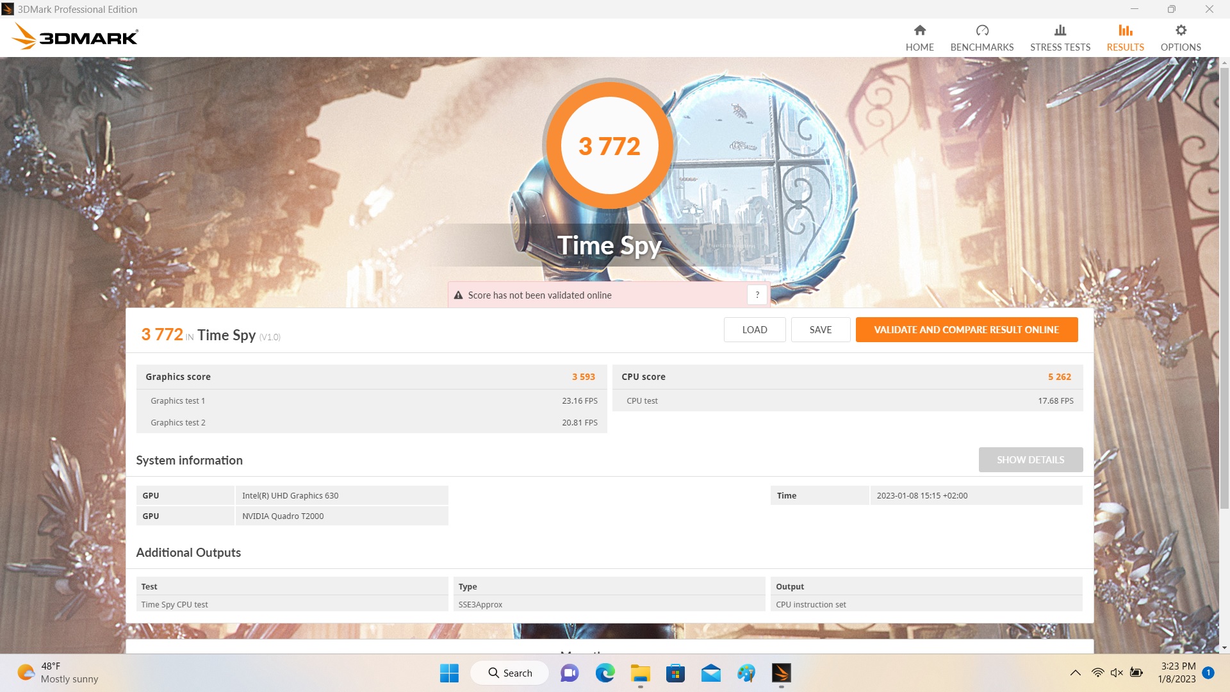Image resolution: width=1230 pixels, height=692 pixels.
Task: Click the 3DMark logo
Action: pyautogui.click(x=75, y=37)
